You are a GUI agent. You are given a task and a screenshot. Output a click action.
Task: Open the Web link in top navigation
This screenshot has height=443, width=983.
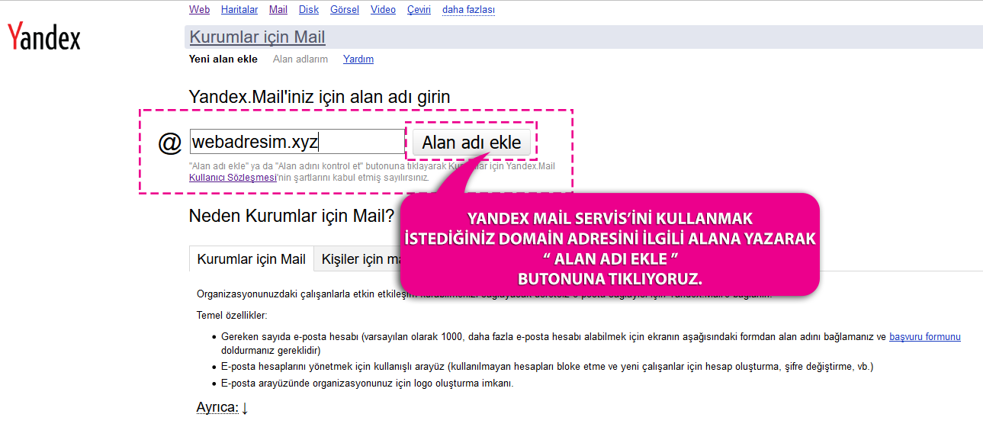pyautogui.click(x=199, y=10)
